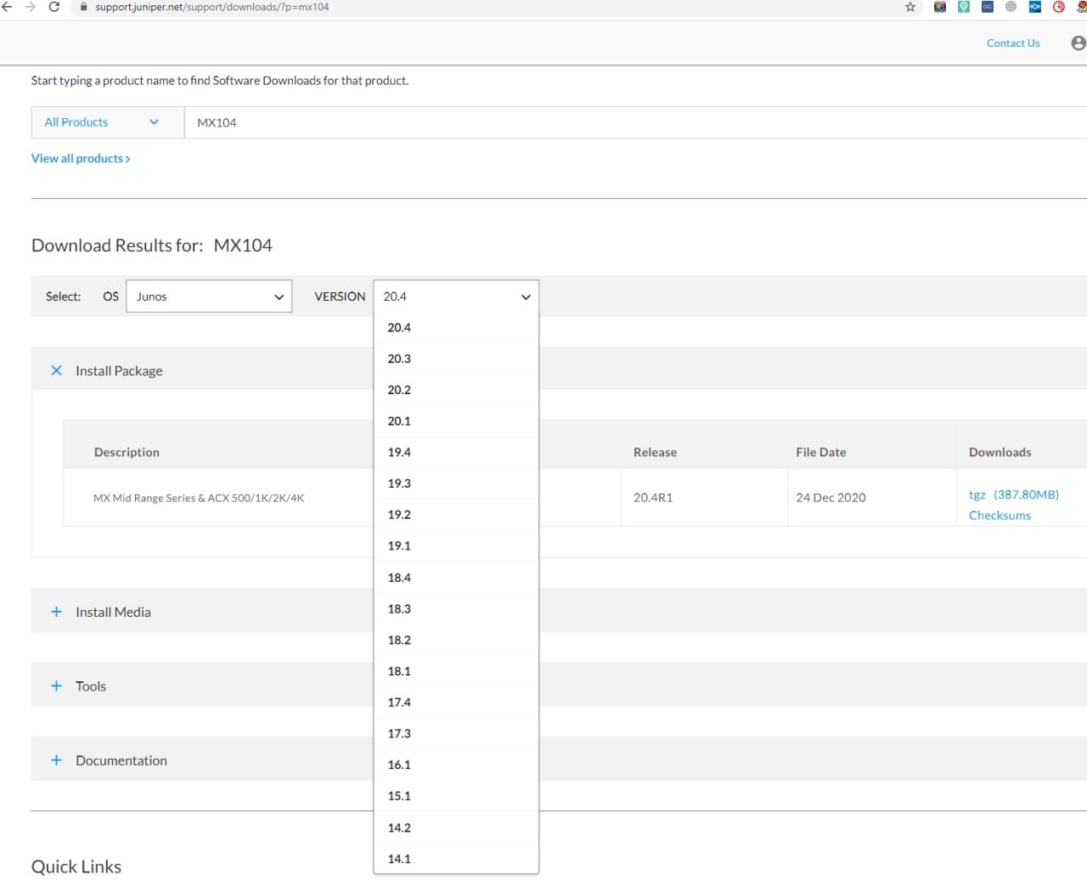Choose version 19.1 option

coord(456,545)
